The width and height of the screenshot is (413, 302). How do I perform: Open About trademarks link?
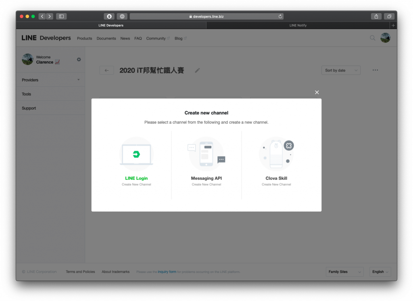pos(116,272)
